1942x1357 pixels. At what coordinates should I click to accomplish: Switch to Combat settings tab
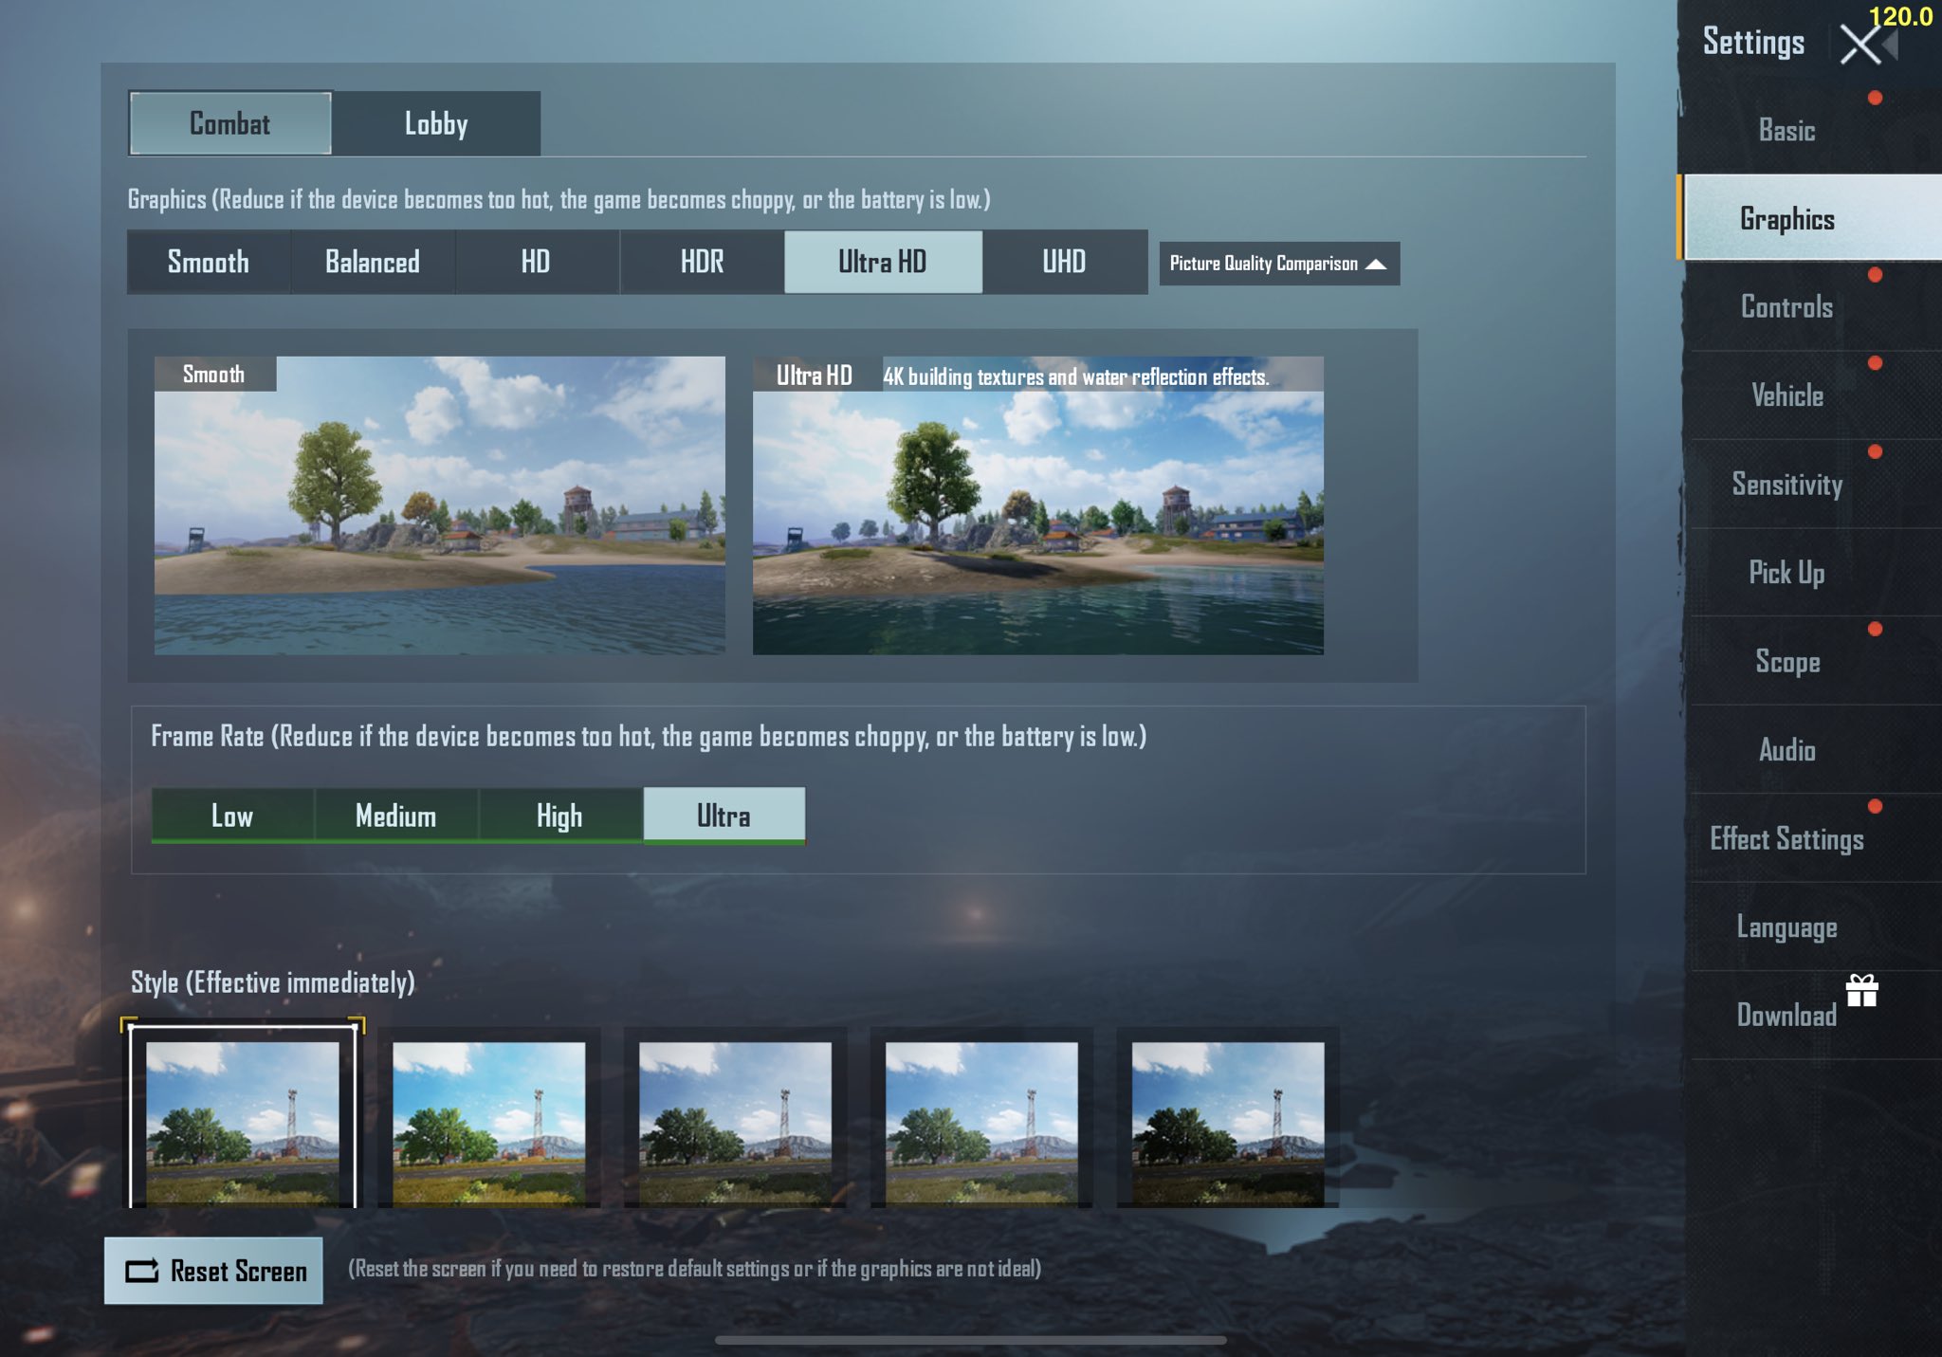point(228,122)
